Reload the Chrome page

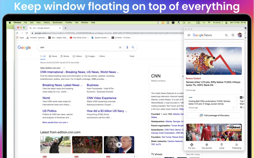coord(27,33)
